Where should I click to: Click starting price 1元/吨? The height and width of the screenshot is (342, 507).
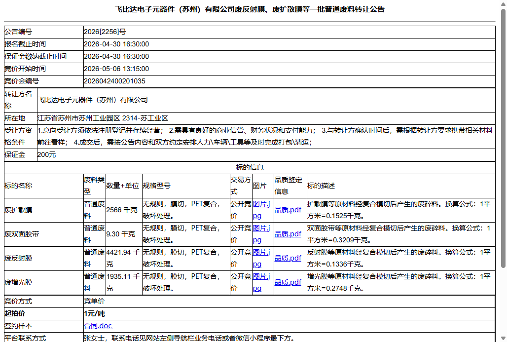pos(94,313)
